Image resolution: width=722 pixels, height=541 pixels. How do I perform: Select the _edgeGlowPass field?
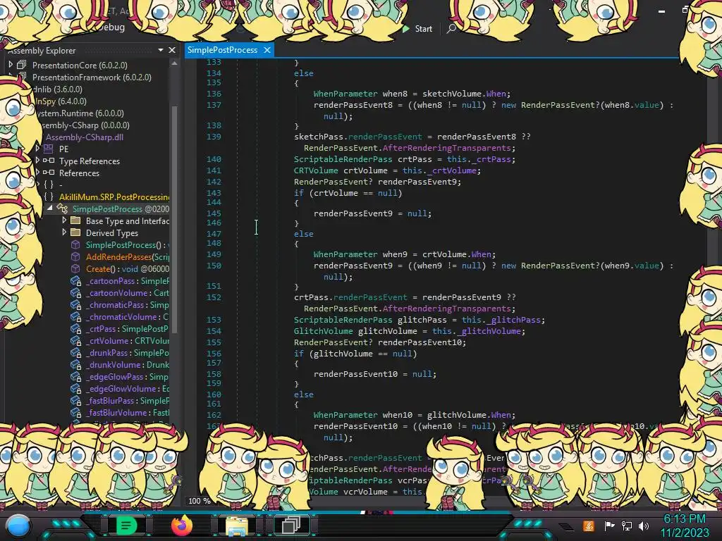click(128, 377)
